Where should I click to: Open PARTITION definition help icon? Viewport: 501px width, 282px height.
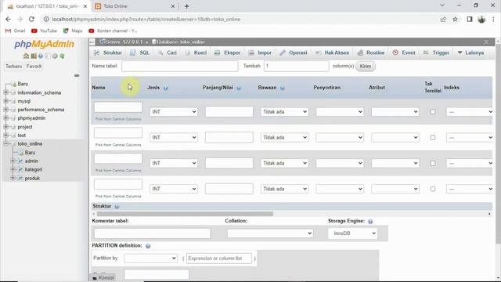point(148,246)
